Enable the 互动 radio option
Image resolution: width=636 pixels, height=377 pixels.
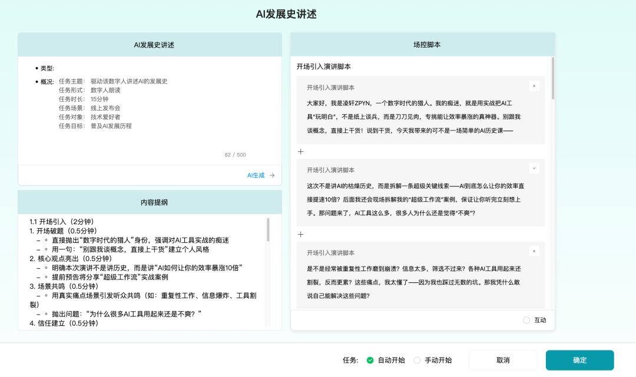pos(526,320)
